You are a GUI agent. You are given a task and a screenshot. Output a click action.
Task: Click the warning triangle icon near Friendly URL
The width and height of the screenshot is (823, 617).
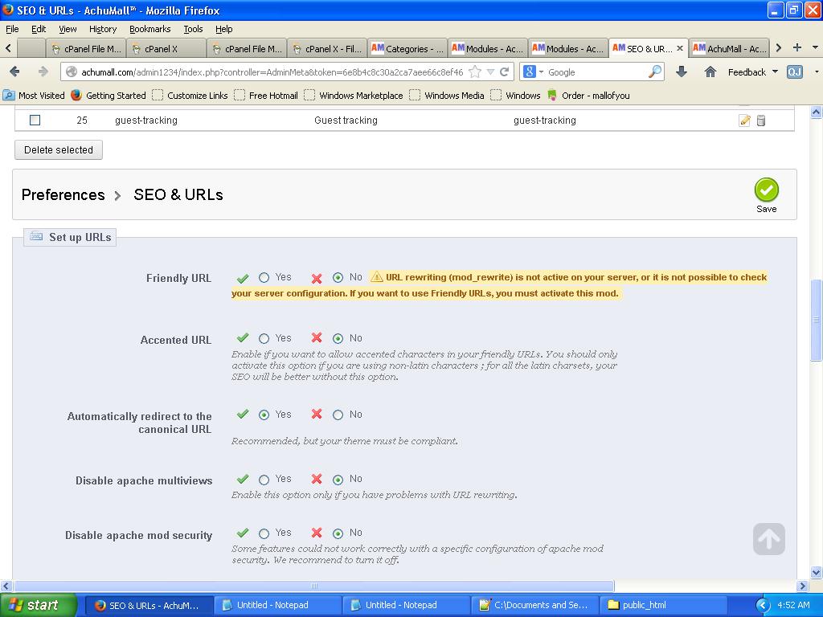point(376,276)
